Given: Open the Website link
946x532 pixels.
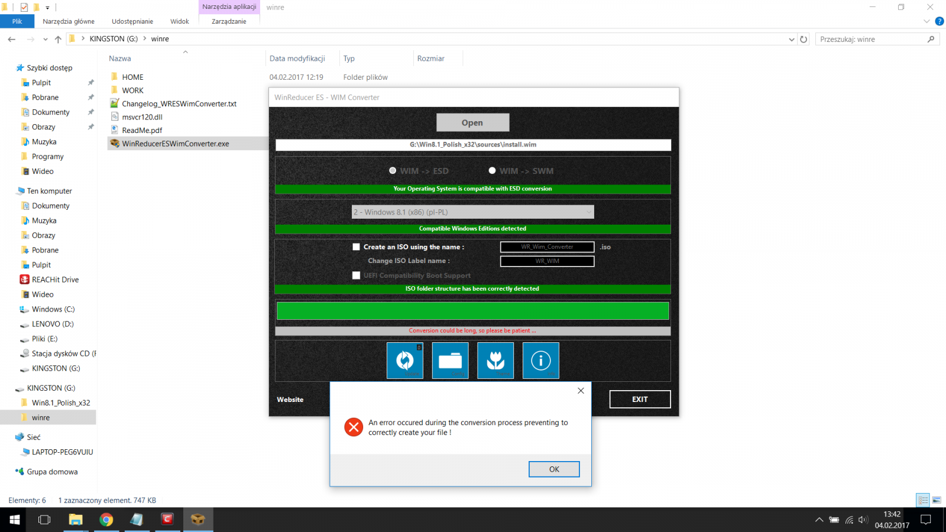Looking at the screenshot, I should pos(290,400).
